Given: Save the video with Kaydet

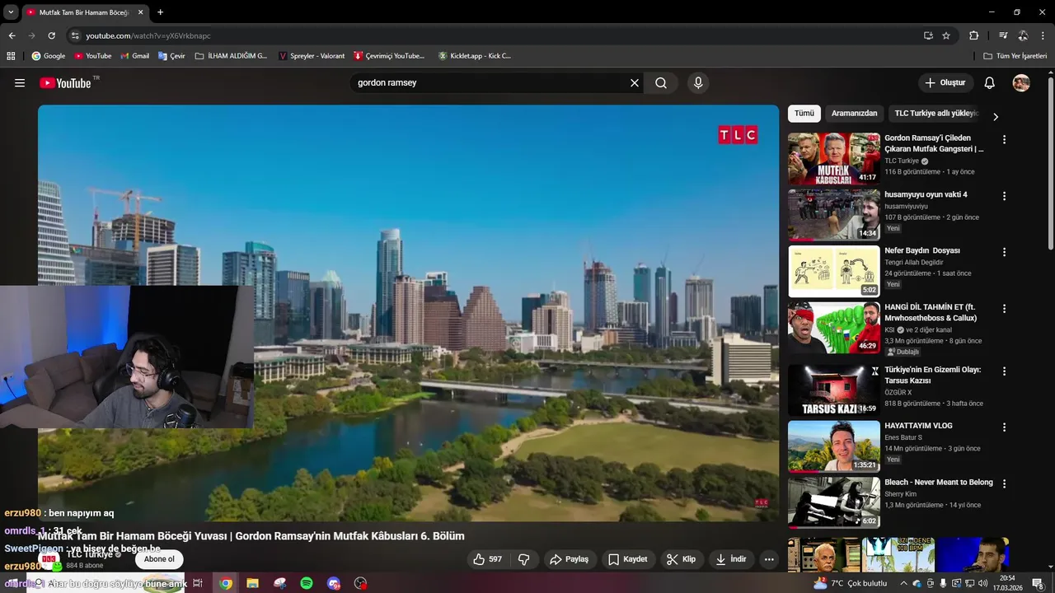Looking at the screenshot, I should pyautogui.click(x=628, y=559).
